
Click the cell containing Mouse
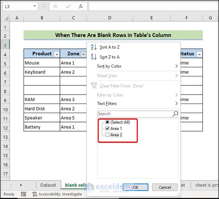click(x=42, y=63)
